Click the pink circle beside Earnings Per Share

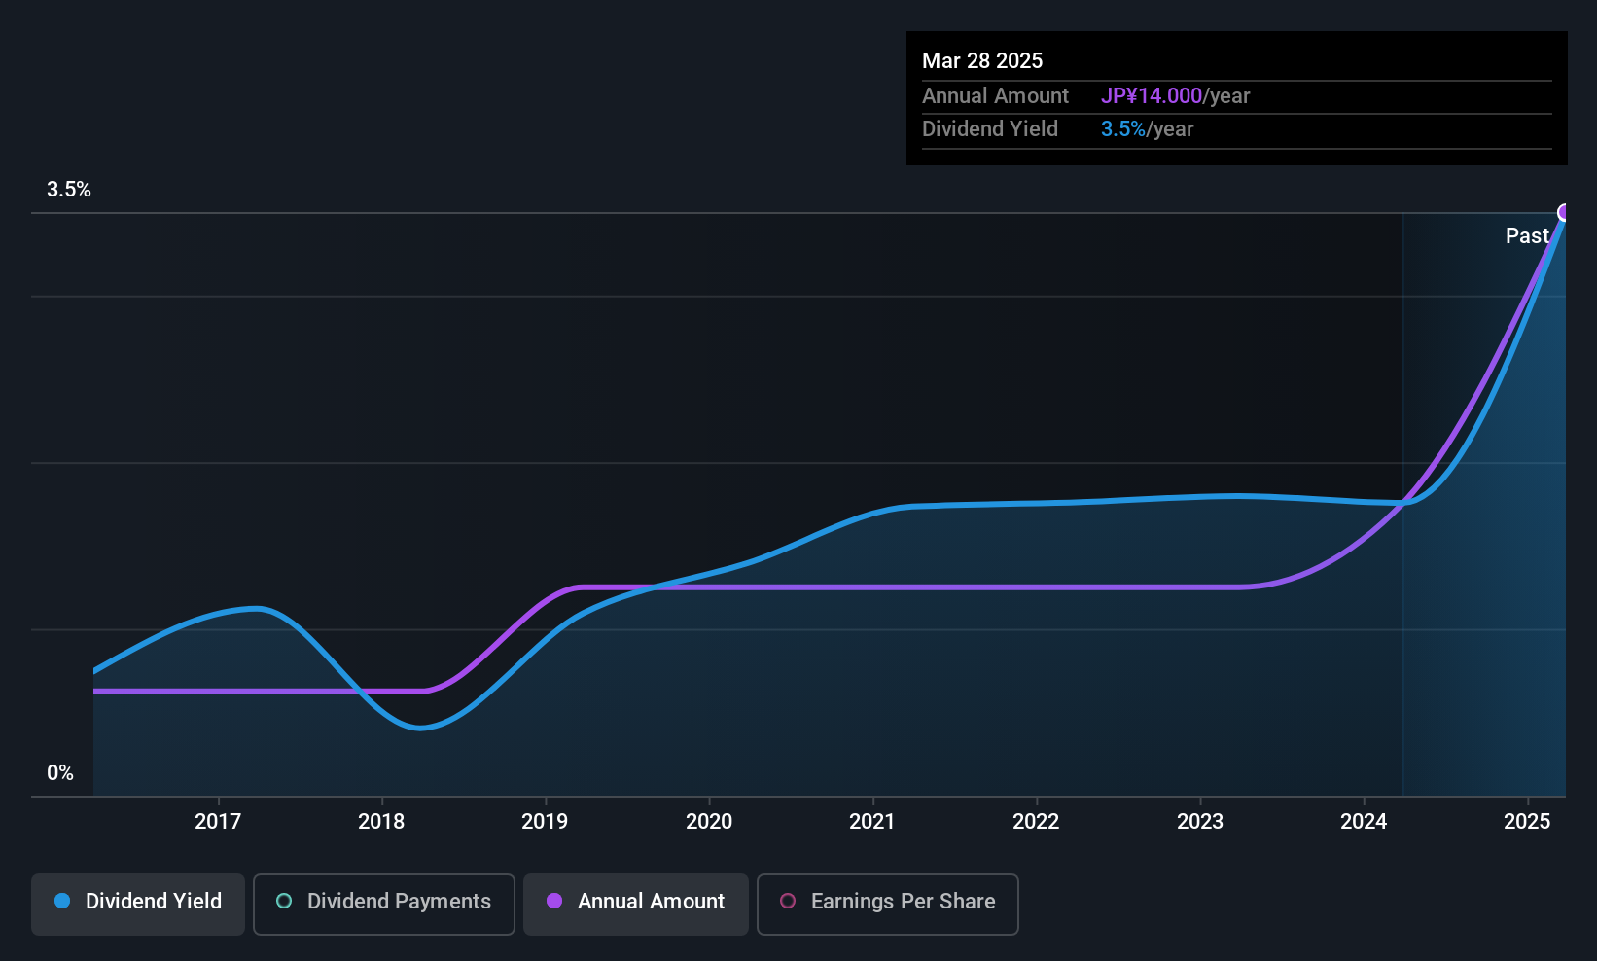pos(788,901)
